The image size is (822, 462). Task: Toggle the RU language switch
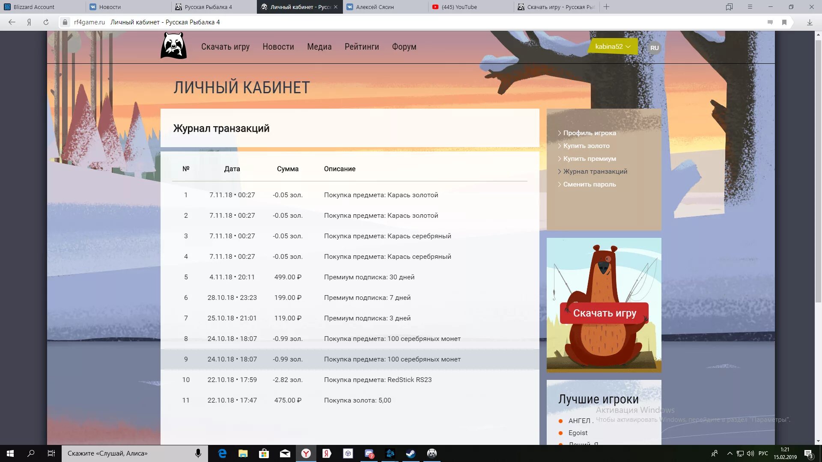click(654, 48)
